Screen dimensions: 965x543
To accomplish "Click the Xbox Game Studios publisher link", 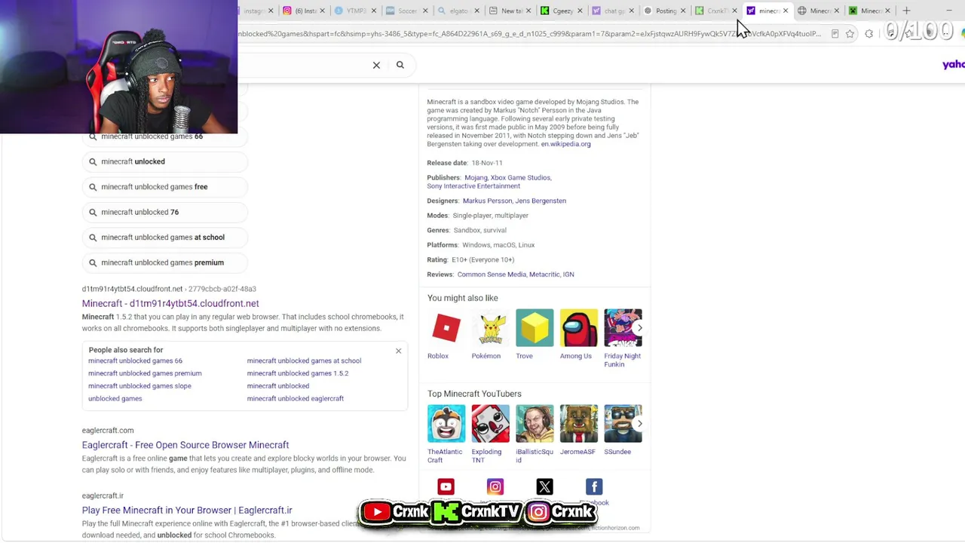I will [520, 178].
